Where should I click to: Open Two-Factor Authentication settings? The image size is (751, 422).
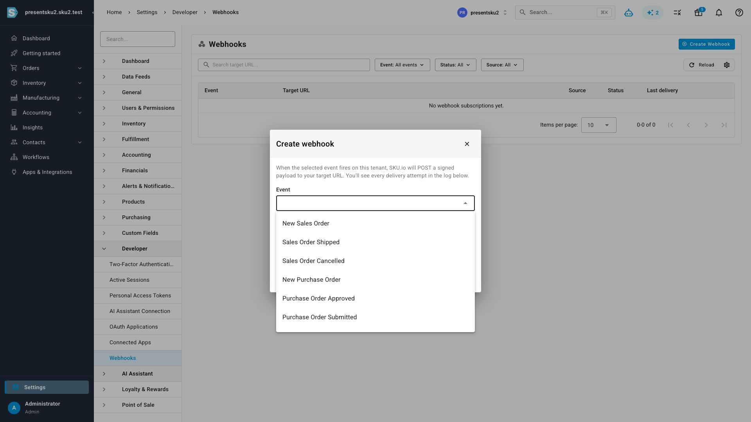[x=138, y=264]
